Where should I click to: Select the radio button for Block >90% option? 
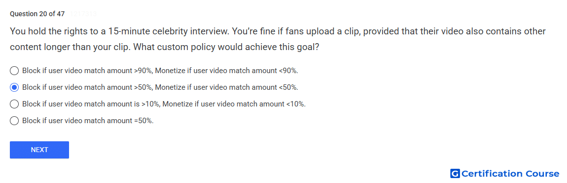14,71
